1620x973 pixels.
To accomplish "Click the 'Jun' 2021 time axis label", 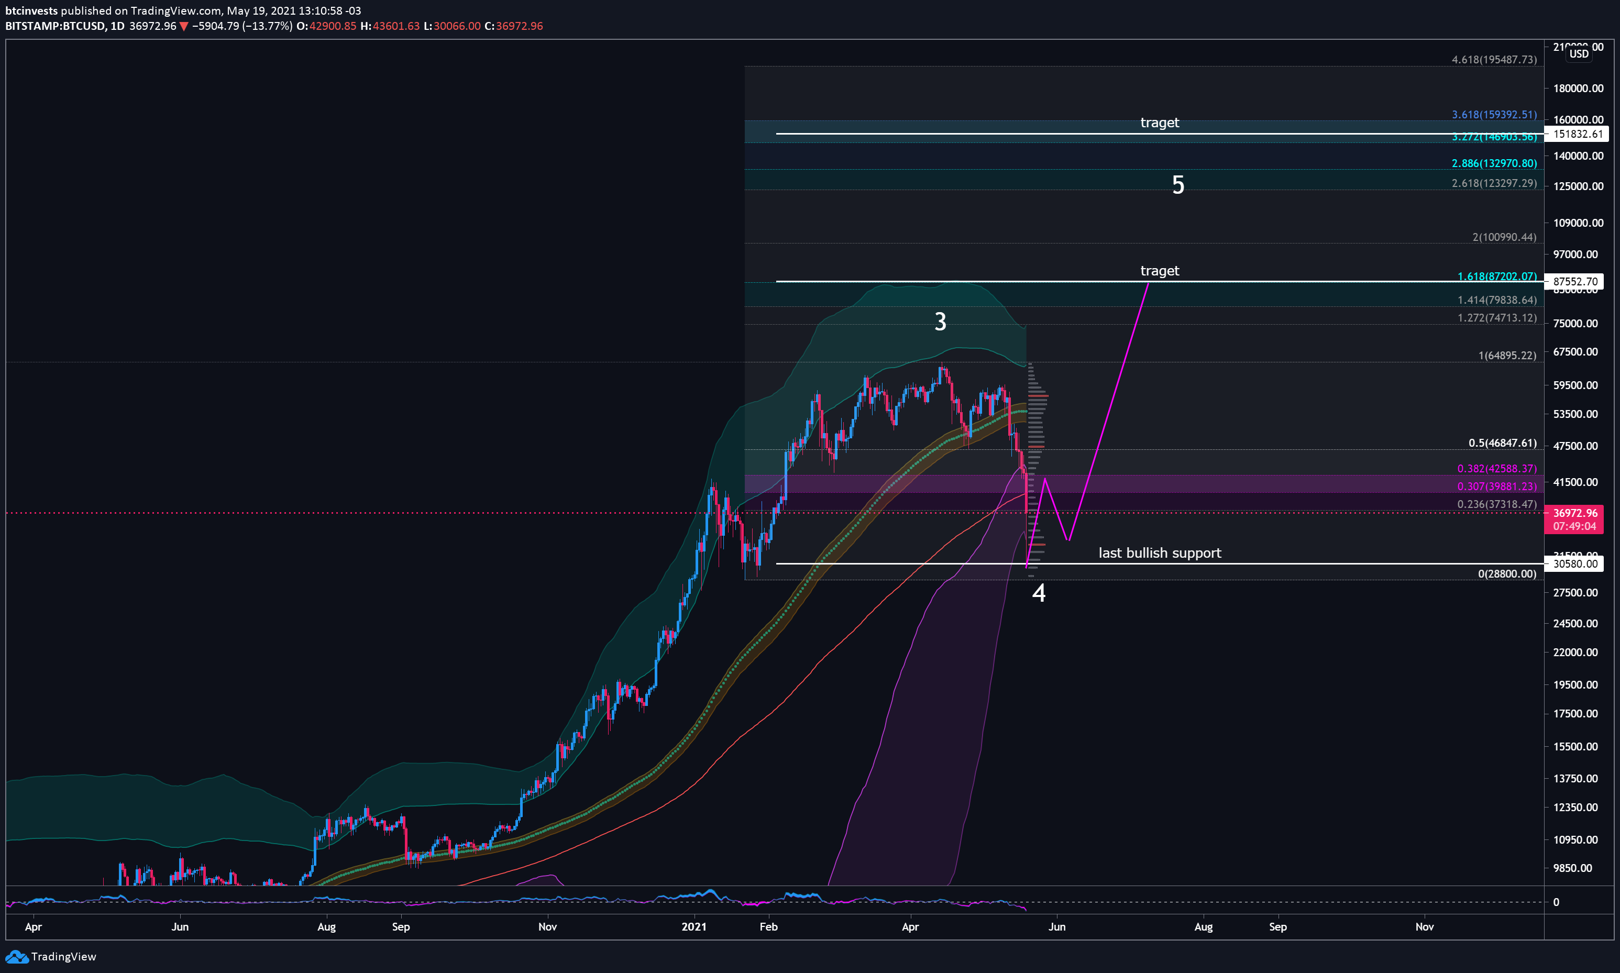I will pyautogui.click(x=1057, y=927).
